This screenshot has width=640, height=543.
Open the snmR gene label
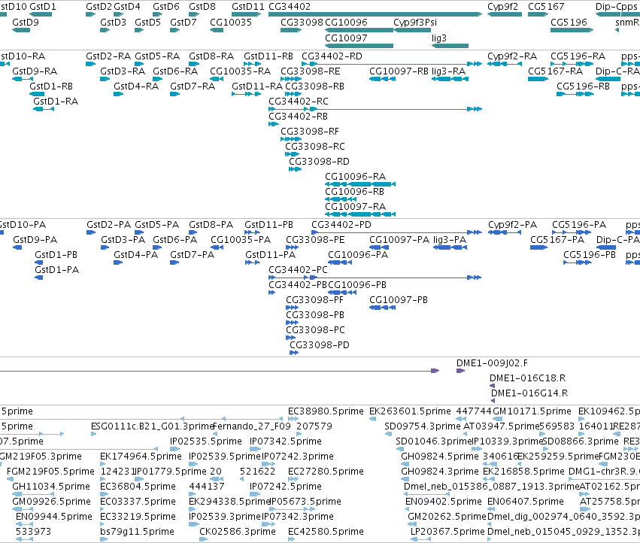click(x=627, y=23)
